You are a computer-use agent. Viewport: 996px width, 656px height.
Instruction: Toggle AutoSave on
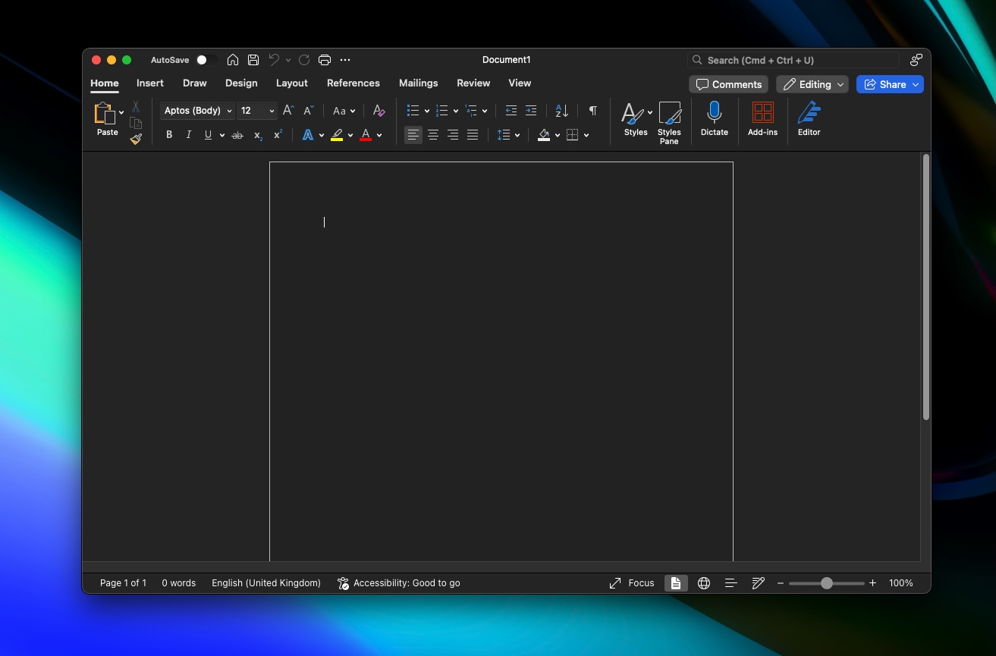202,59
